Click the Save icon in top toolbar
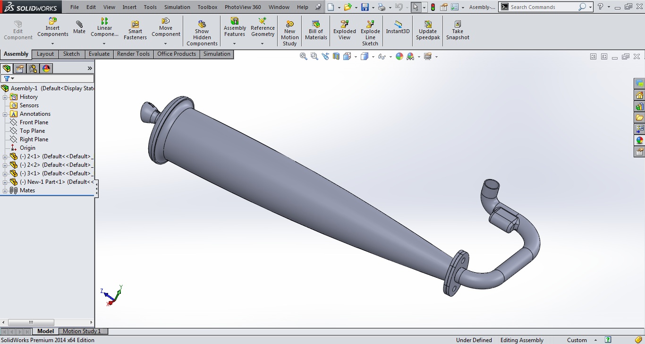The height and width of the screenshot is (344, 645). coord(365,7)
